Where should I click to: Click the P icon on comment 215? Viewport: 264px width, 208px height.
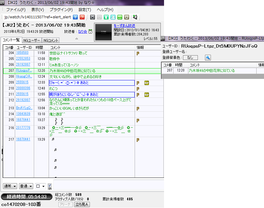click(138, 121)
